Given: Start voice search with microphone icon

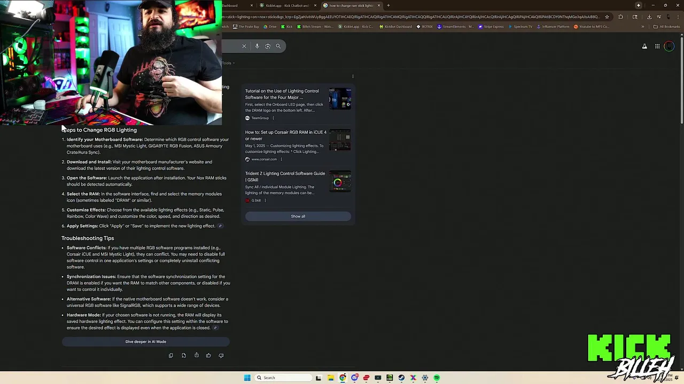Looking at the screenshot, I should (x=257, y=46).
